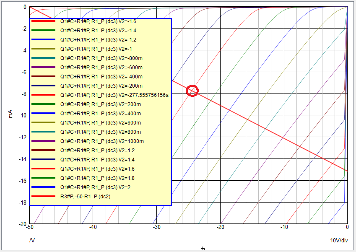Click x-axis tick label -40
356x252 pixels.
pos(93,227)
